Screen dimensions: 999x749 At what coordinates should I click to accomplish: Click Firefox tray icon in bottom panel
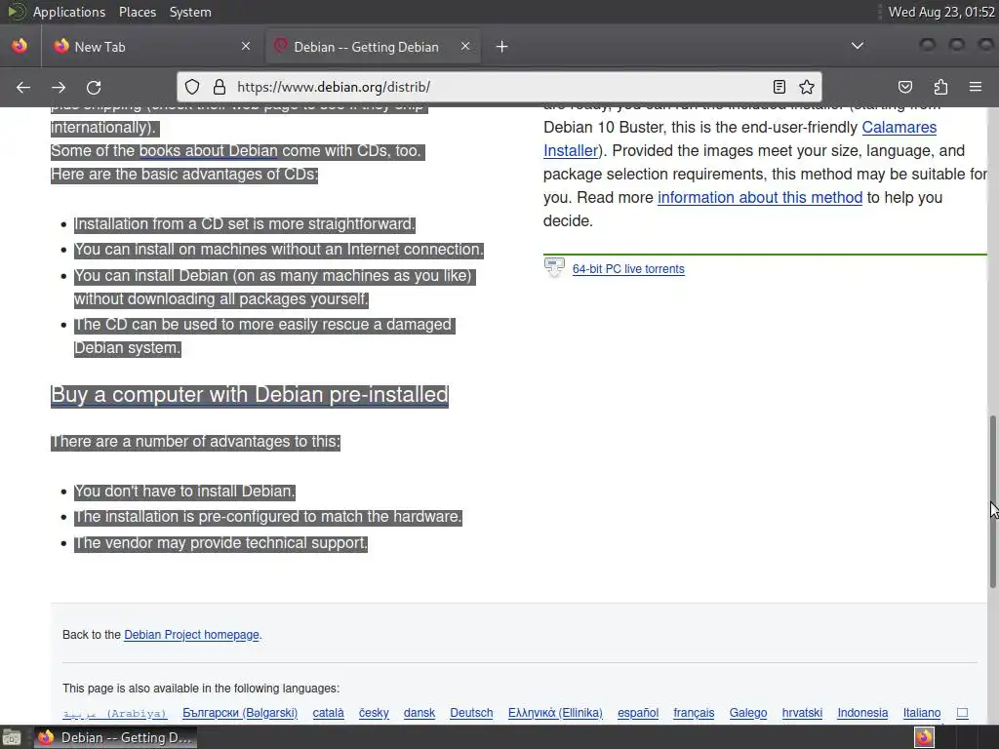click(x=925, y=737)
